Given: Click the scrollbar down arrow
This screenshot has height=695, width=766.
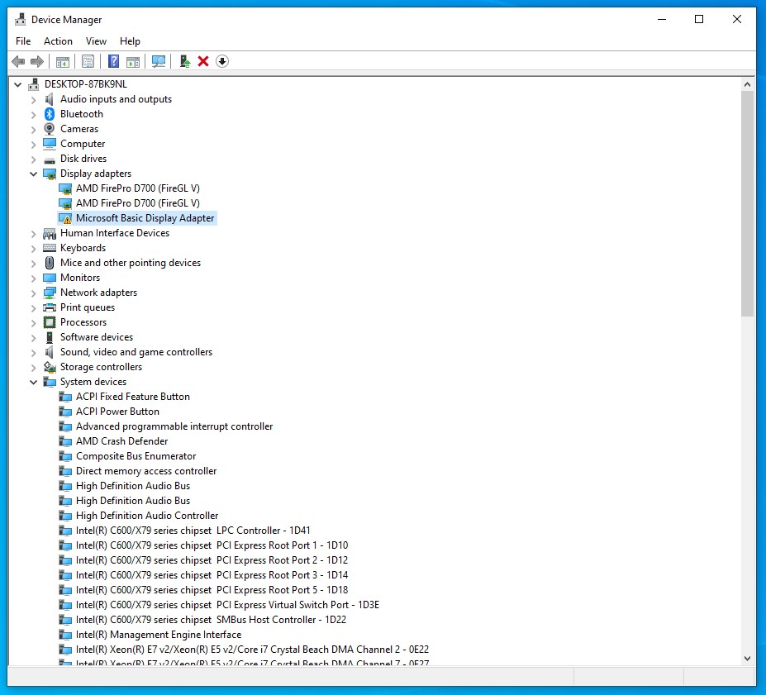Looking at the screenshot, I should point(747,659).
